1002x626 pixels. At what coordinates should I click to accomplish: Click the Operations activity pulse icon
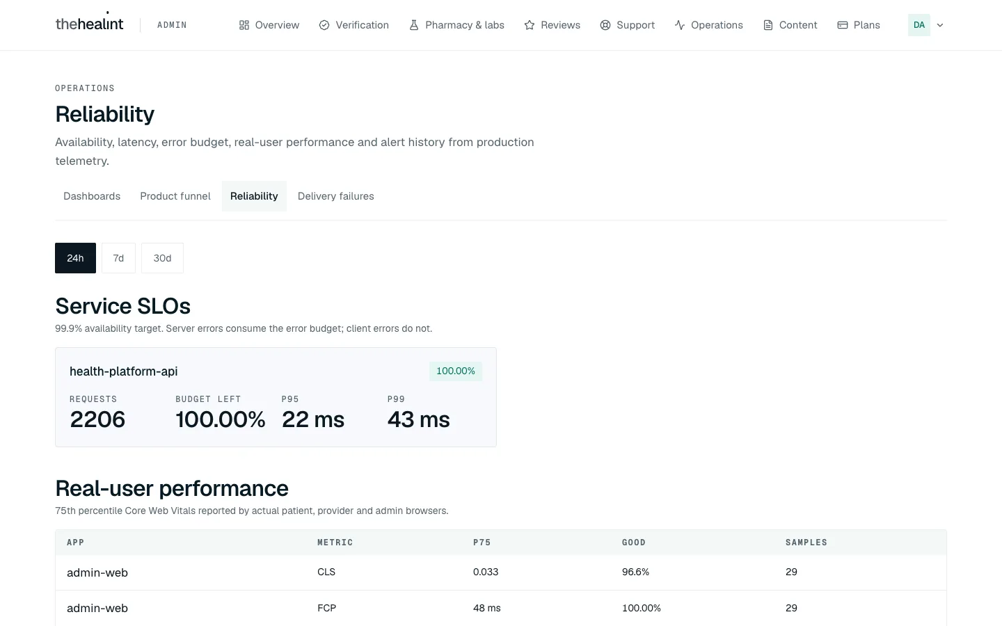pyautogui.click(x=680, y=25)
